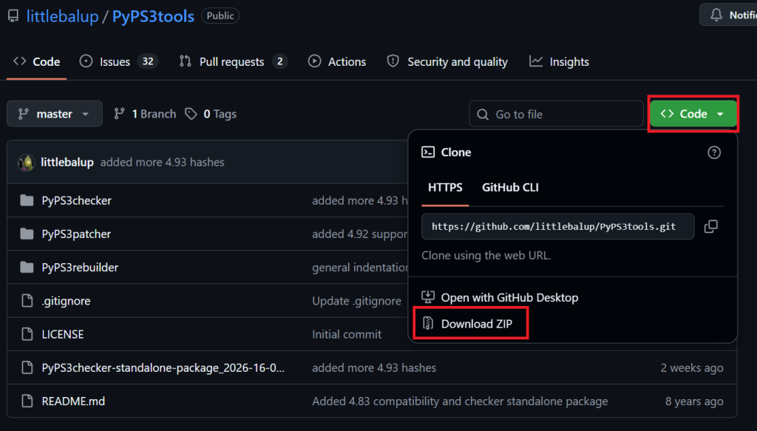757x431 pixels.
Task: Open the PyPS3tools repository link
Action: point(153,16)
